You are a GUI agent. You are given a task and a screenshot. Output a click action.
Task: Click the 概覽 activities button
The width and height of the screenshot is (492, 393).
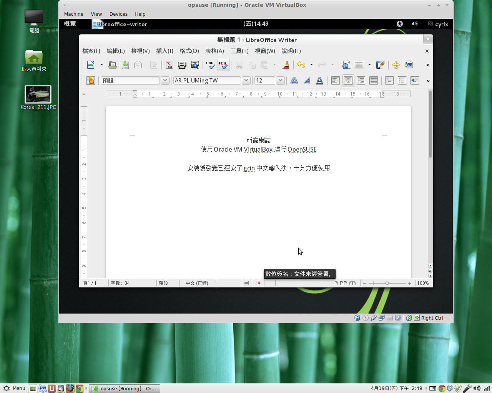click(70, 24)
